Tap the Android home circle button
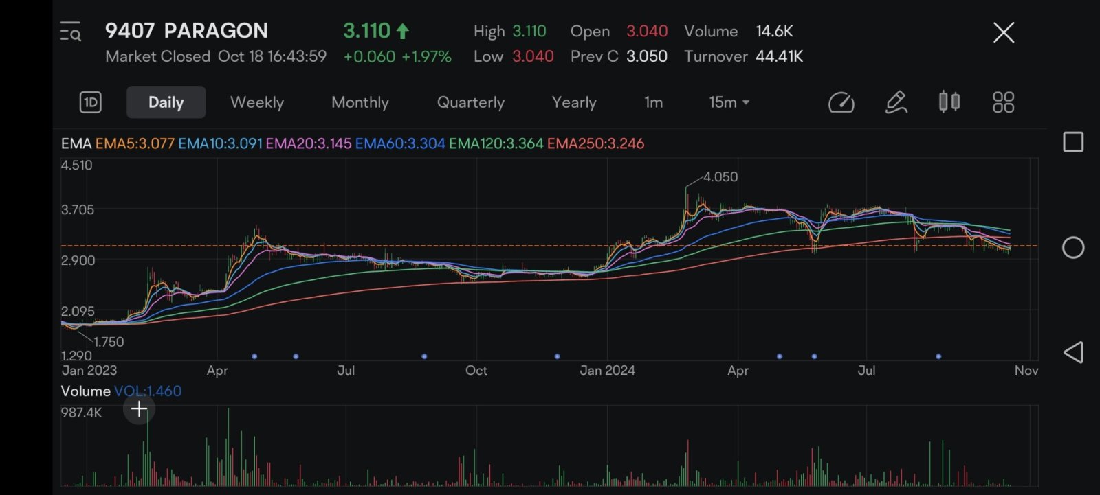Screen dimensions: 1100x495 1073,248
